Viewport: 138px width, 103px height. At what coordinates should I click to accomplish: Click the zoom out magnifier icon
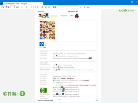(46, 7)
